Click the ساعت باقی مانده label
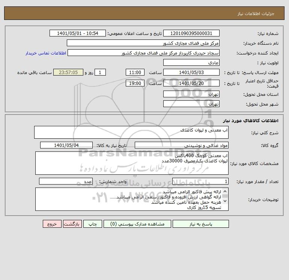Screen dimensions: 289x280 [35, 73]
